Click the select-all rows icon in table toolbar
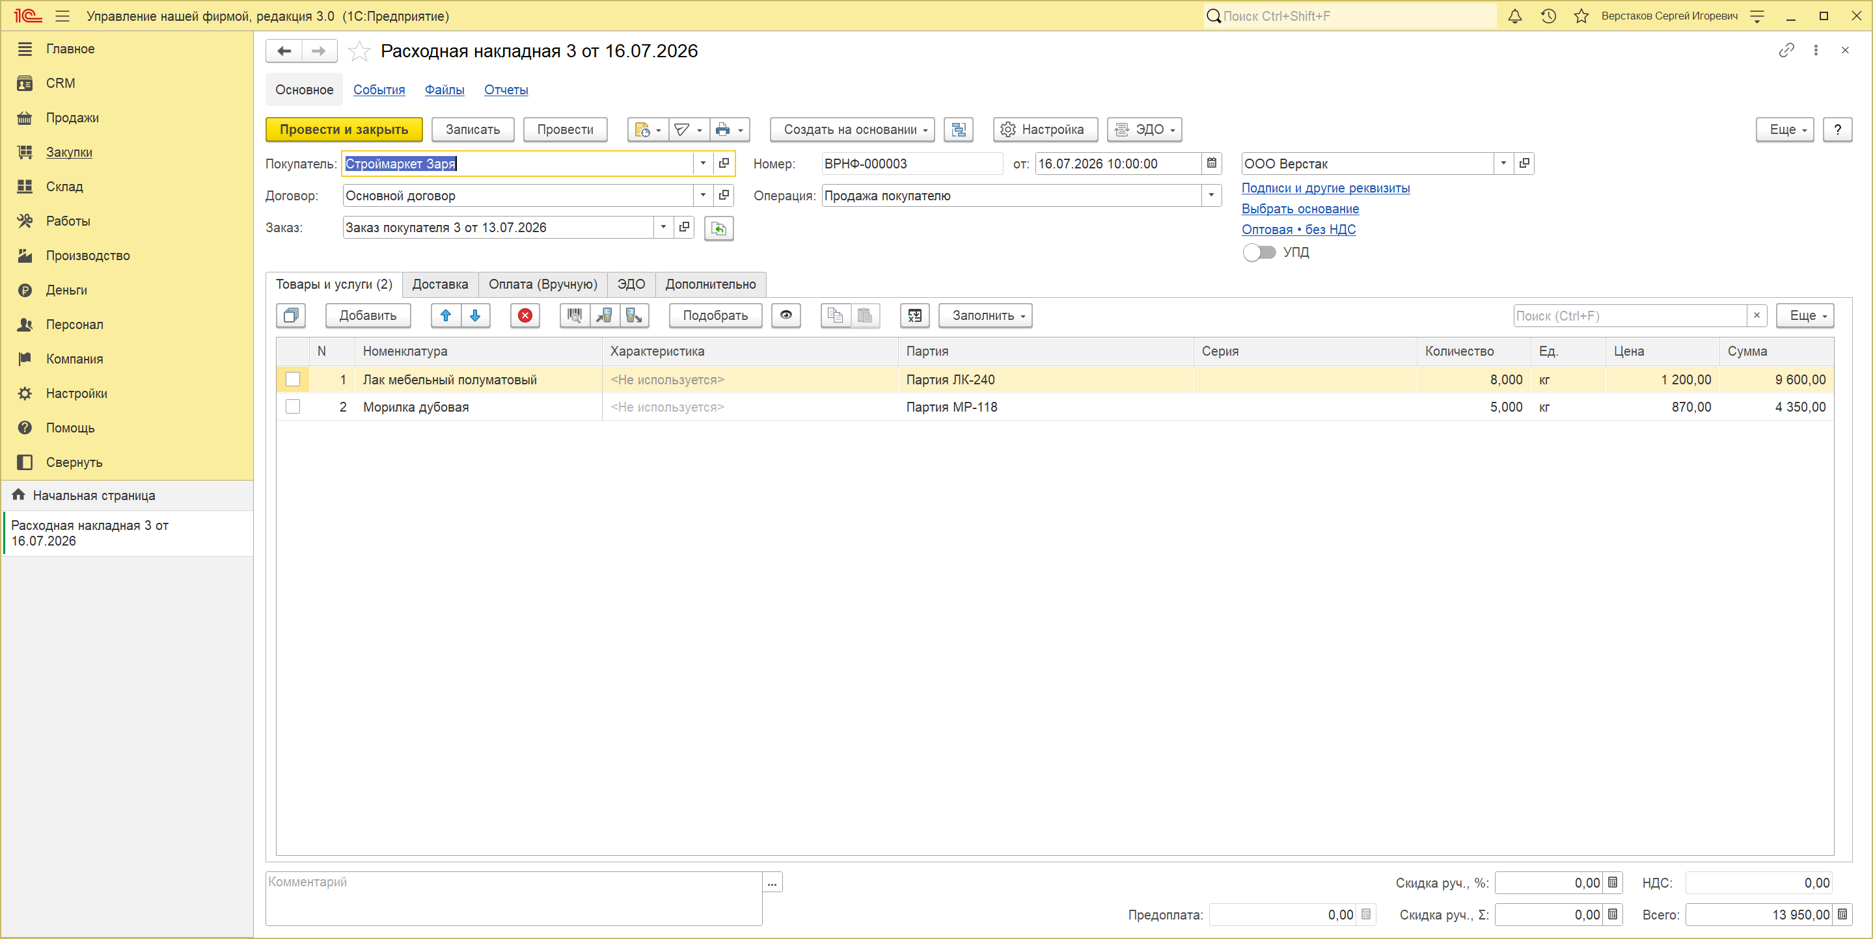1873x939 pixels. pyautogui.click(x=291, y=315)
